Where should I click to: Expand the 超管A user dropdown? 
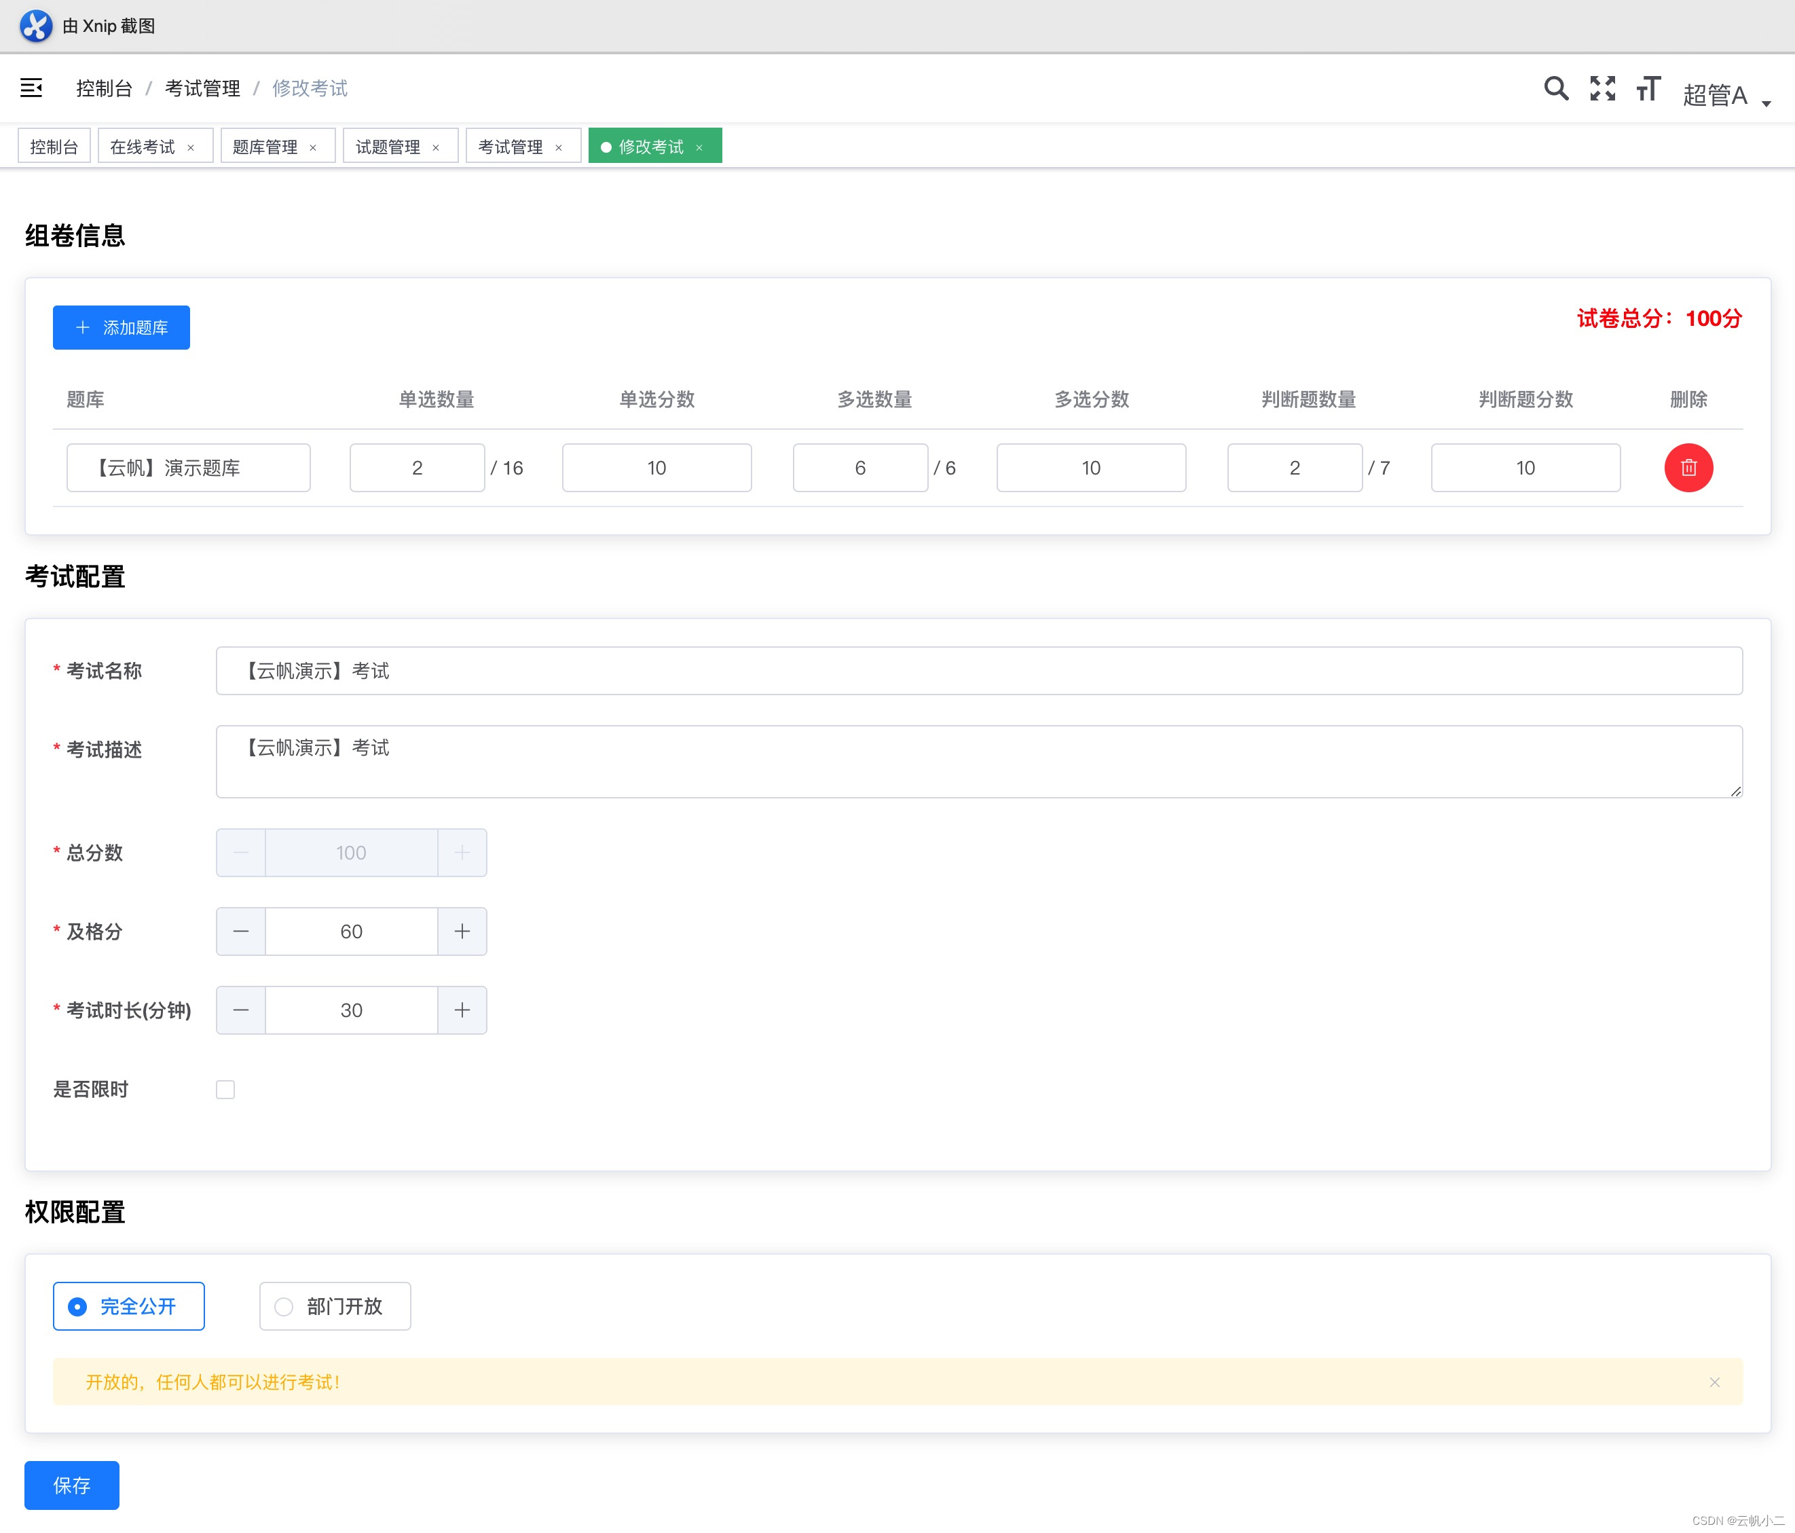(x=1726, y=95)
